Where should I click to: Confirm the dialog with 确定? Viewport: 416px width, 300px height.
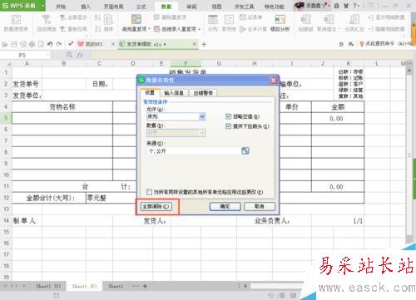click(225, 206)
